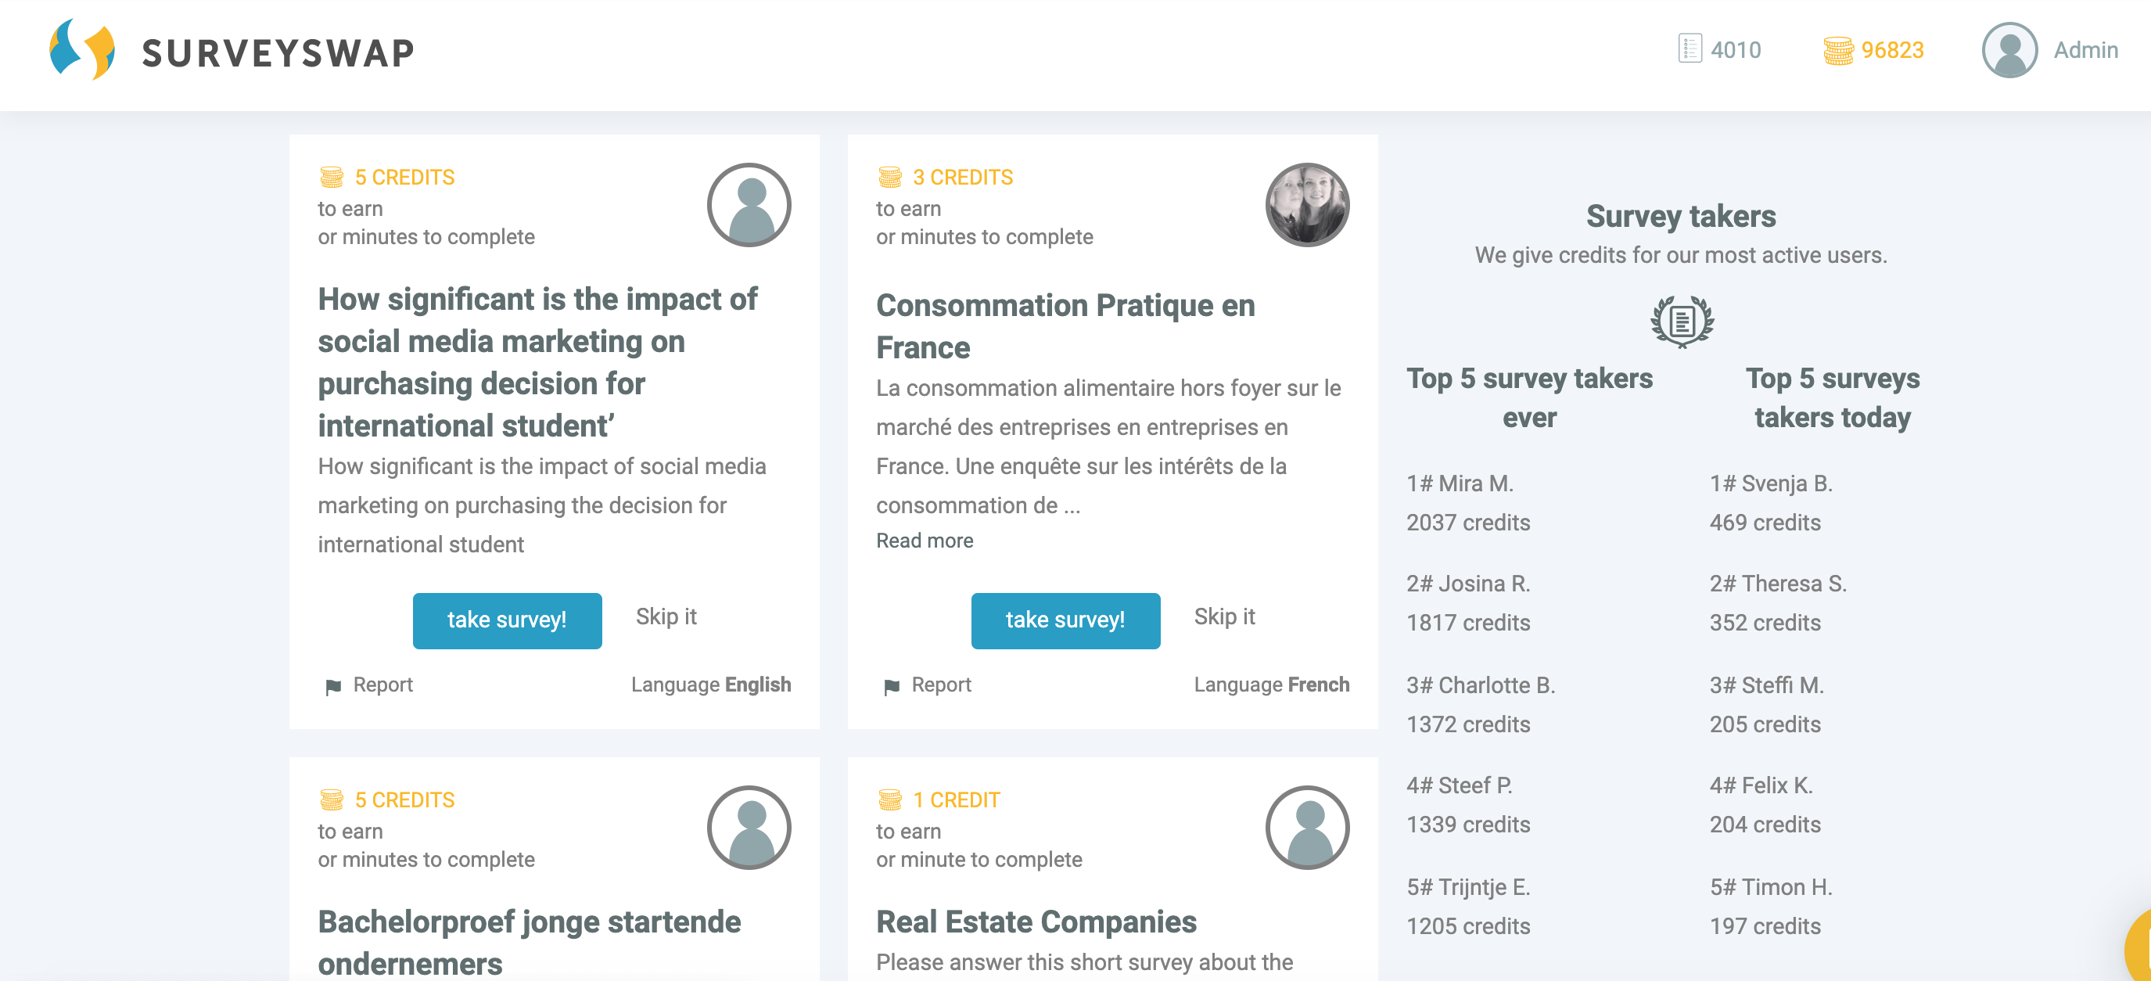This screenshot has width=2151, height=981.
Task: Take the social media marketing survey
Action: (x=507, y=620)
